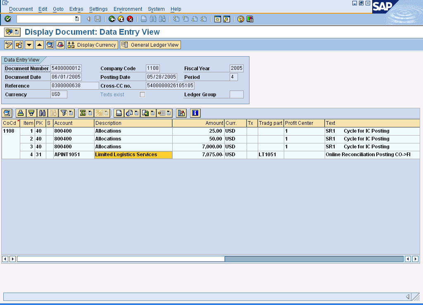Click the Amount column header

click(x=198, y=123)
